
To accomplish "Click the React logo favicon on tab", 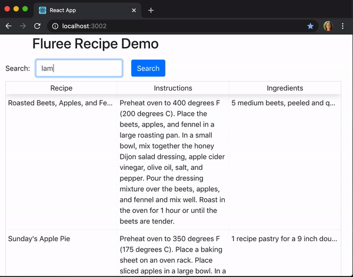I will [42, 11].
